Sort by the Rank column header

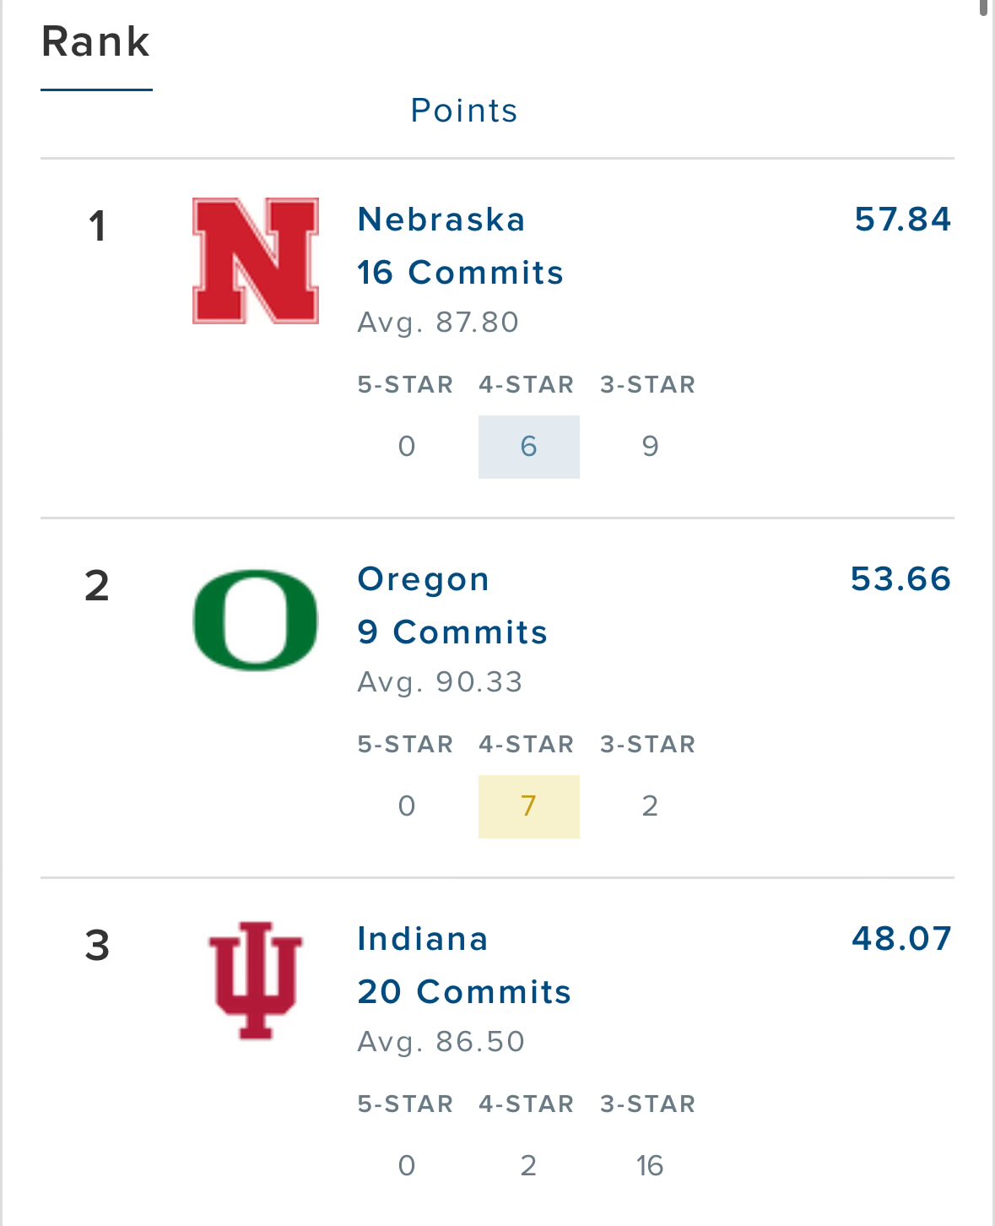pyautogui.click(x=96, y=42)
